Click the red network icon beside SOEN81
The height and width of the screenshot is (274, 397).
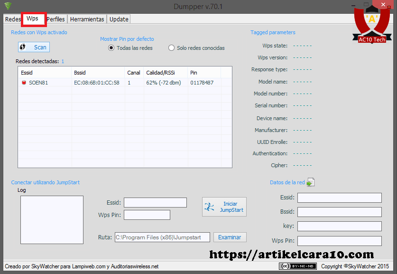pos(24,83)
